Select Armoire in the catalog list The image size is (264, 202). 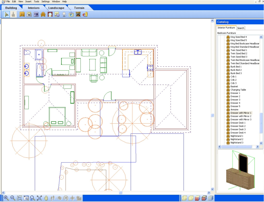[x=234, y=110]
